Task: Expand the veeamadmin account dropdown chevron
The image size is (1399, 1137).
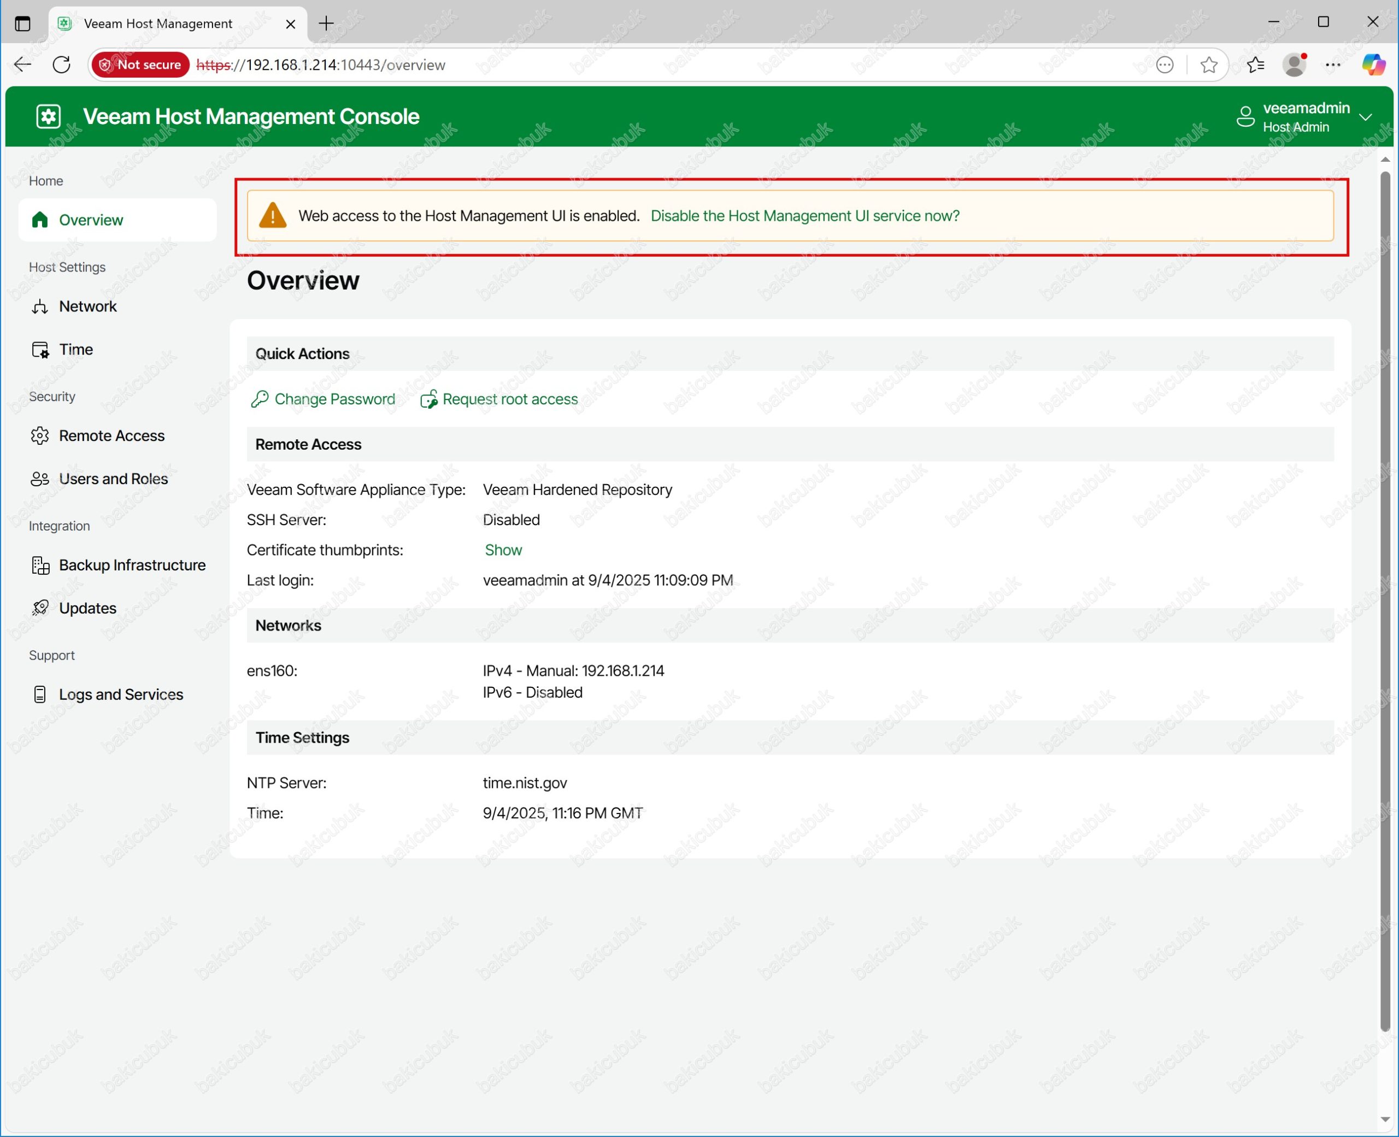Action: tap(1366, 117)
